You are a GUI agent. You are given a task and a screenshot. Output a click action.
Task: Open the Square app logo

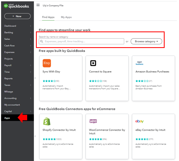pyautogui.click(x=93, y=63)
